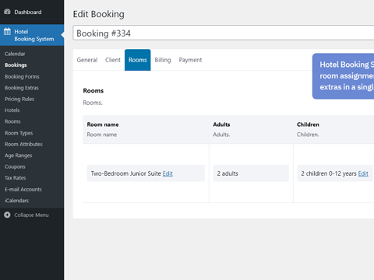Switch to the Billing tab

tap(163, 60)
